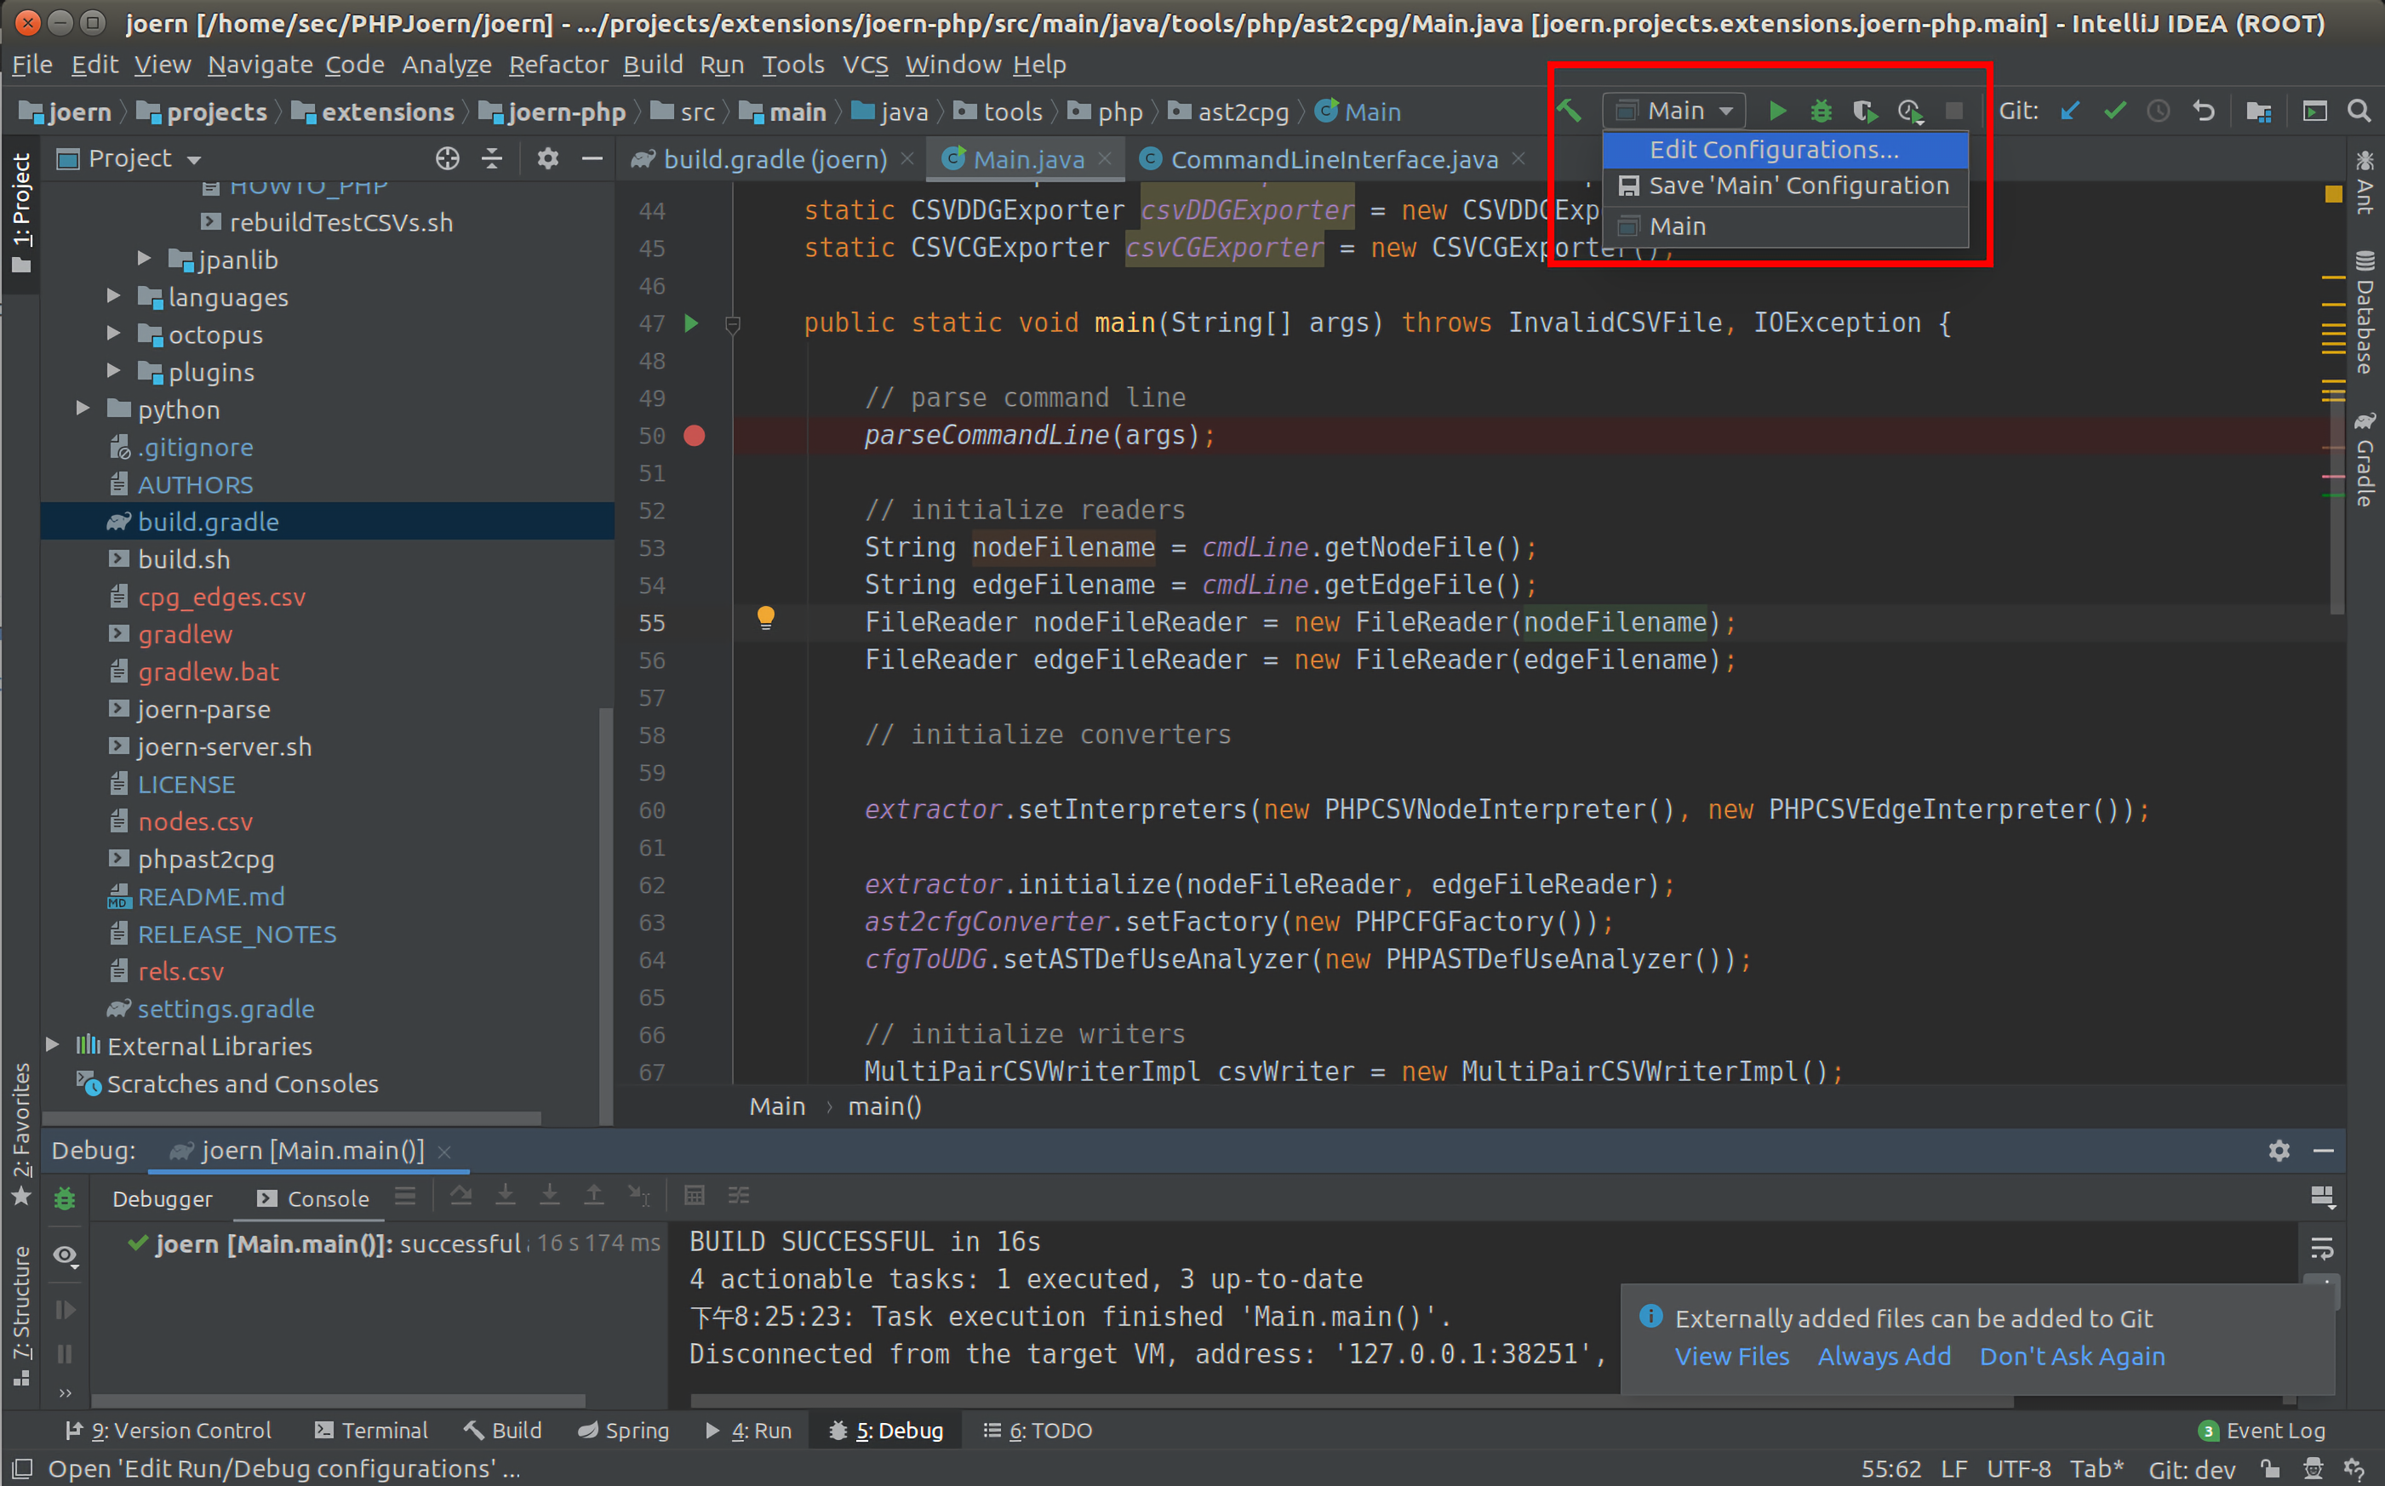Screen dimensions: 2385x1486
Task: Toggle the Ant tool window side tab
Action: [2365, 182]
